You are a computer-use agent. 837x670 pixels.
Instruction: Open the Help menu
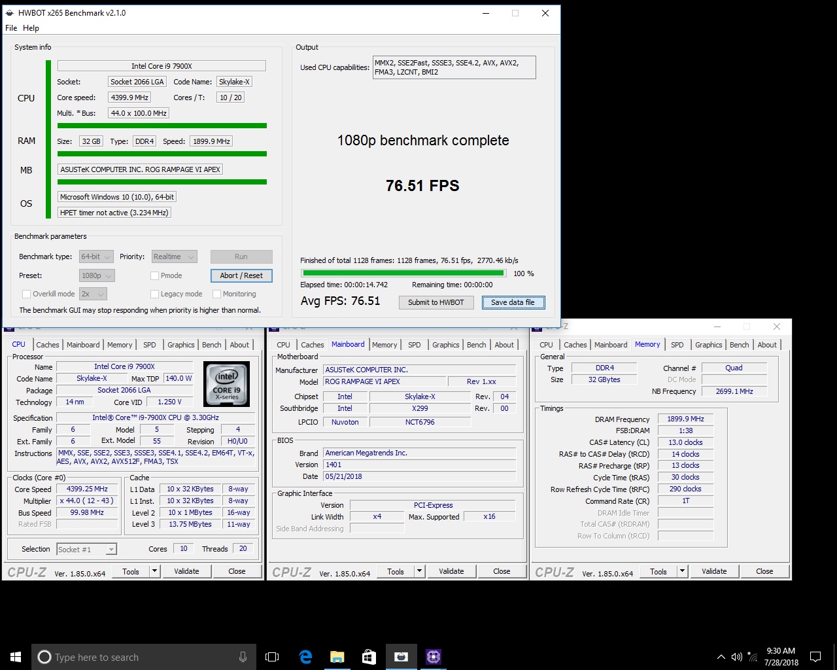click(x=31, y=28)
